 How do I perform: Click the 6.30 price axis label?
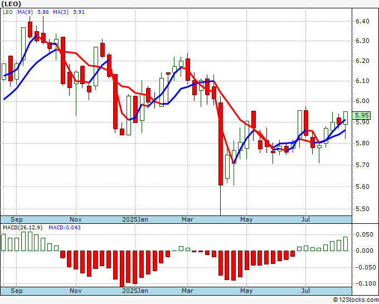coord(362,41)
